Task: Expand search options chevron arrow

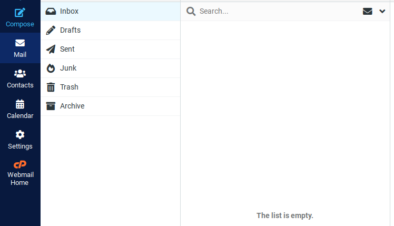Action: tap(382, 11)
